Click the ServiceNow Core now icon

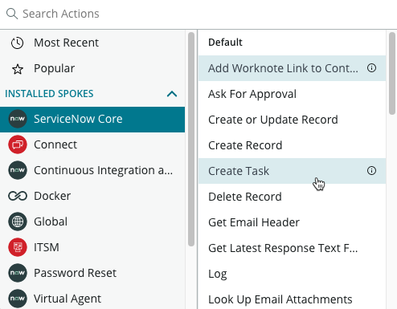[x=18, y=119]
